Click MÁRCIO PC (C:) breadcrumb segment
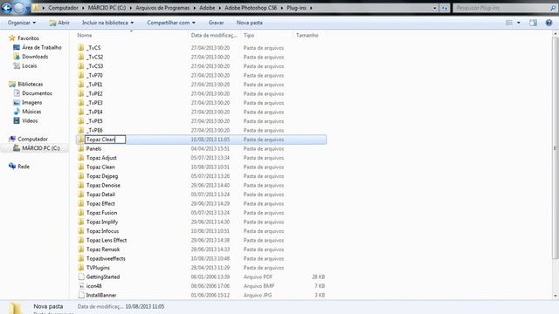The width and height of the screenshot is (559, 314). coord(107,8)
